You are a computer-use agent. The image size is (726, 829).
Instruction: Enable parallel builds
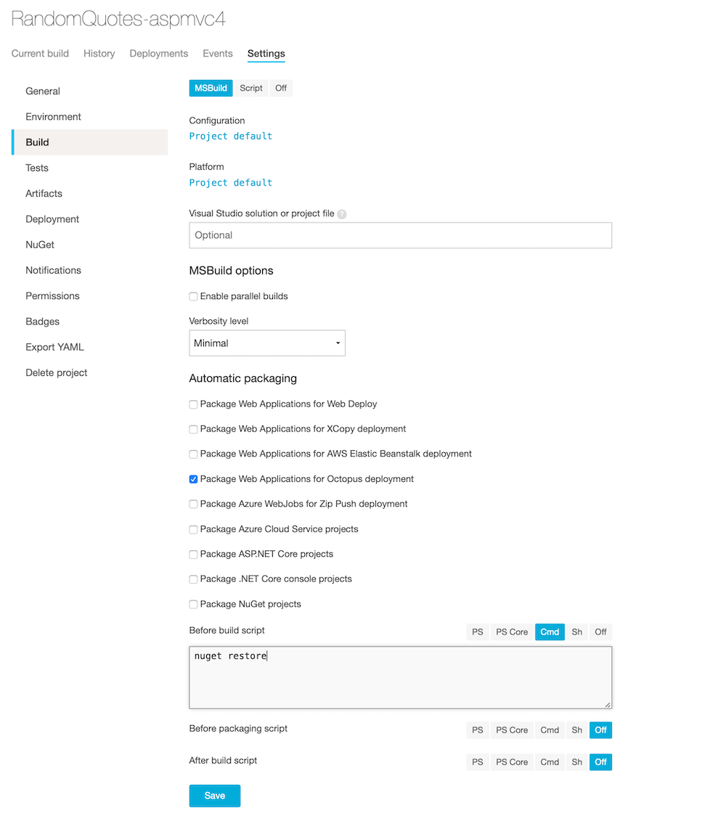pos(193,296)
